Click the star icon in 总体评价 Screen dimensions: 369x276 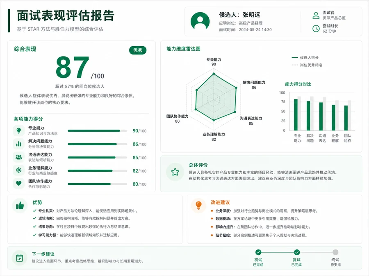point(175,172)
